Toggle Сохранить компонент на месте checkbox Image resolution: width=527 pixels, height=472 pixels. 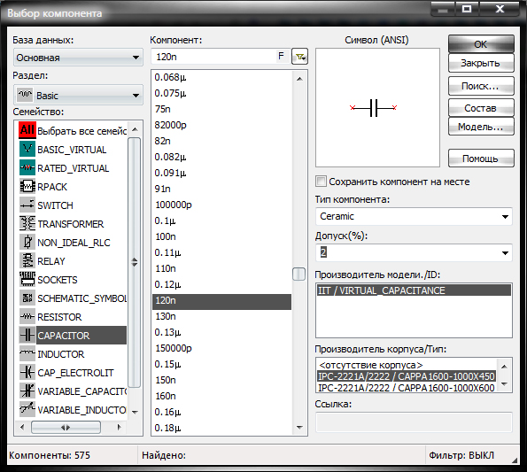[321, 182]
